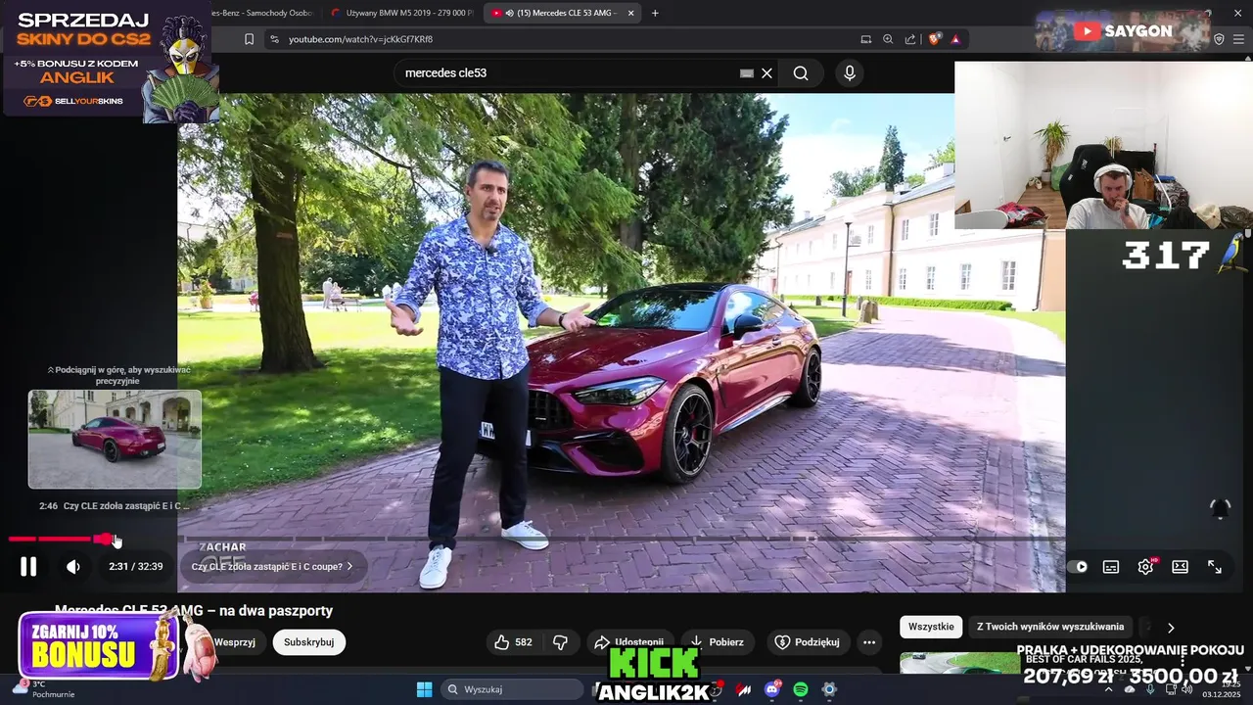Close the Mercedes CLE 53 AMG tab
1253x705 pixels.
click(631, 13)
